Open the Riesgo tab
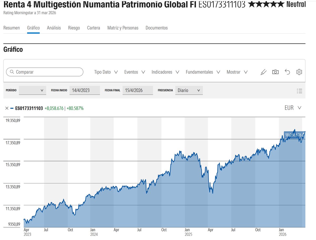Image resolution: width=316 pixels, height=240 pixels. [74, 28]
